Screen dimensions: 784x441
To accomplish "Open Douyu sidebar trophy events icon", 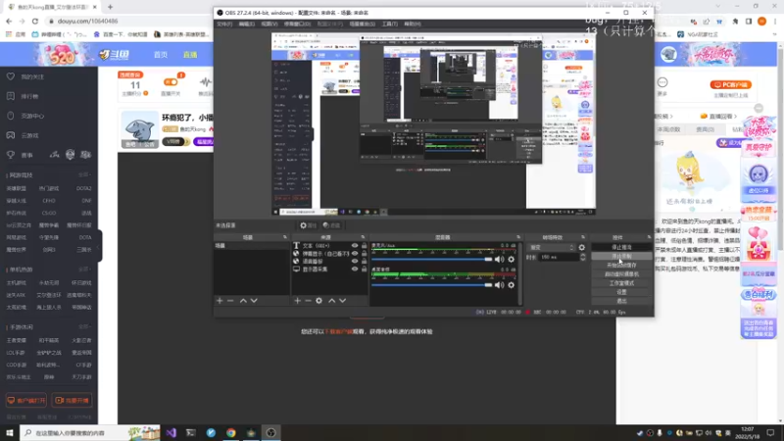I will (x=11, y=155).
